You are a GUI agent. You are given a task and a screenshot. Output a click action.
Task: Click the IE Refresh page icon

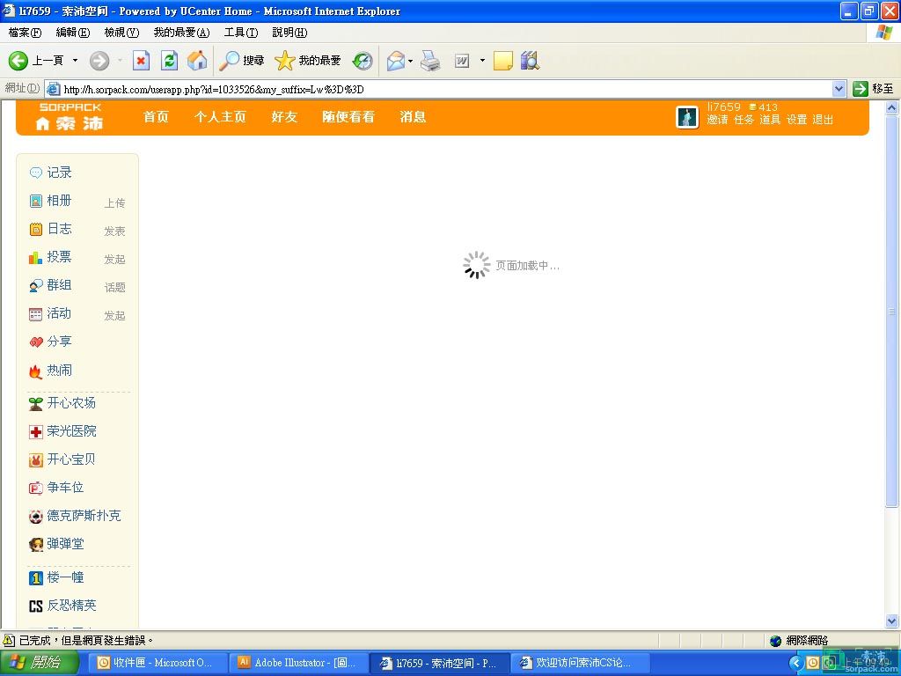pos(169,61)
